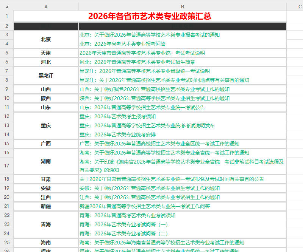
Task: Select column A header
Action: coord(46,6)
